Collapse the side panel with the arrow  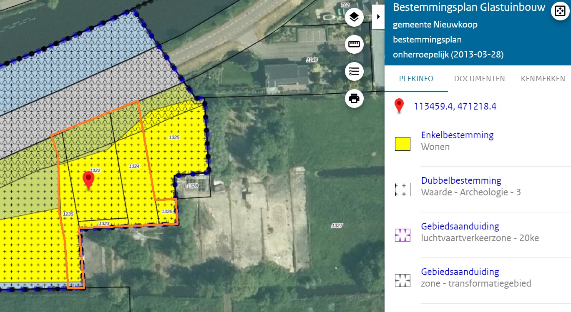coord(378,17)
